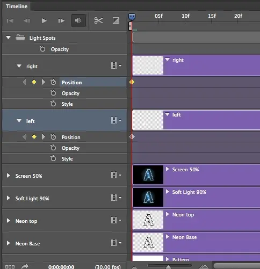Screen dimensions: 260x269
Task: Expand the Screen 50% layer properties
Action: pyautogui.click(x=8, y=176)
